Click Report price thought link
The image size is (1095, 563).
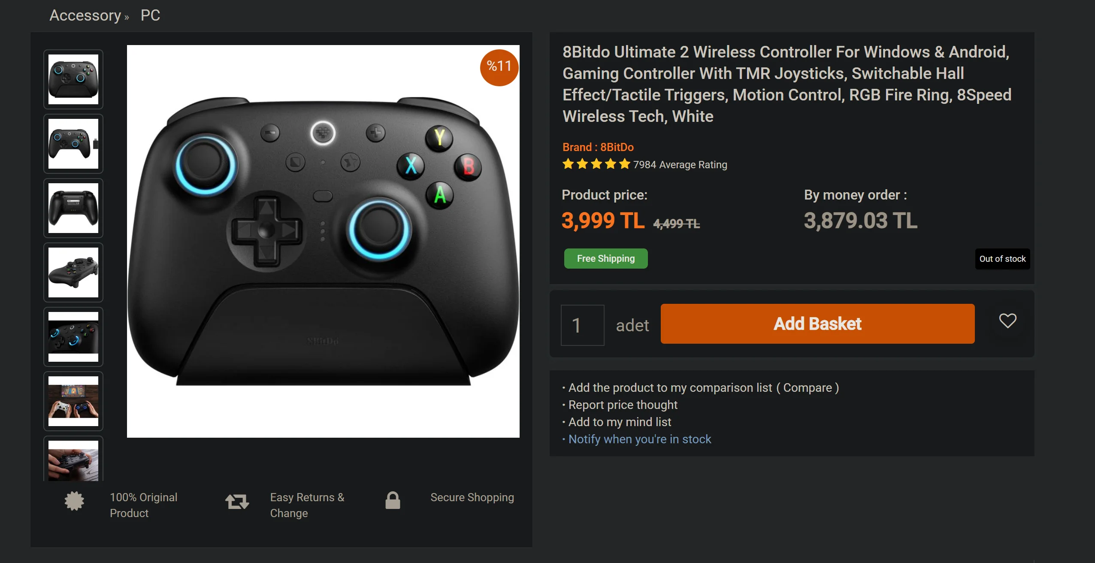(623, 405)
